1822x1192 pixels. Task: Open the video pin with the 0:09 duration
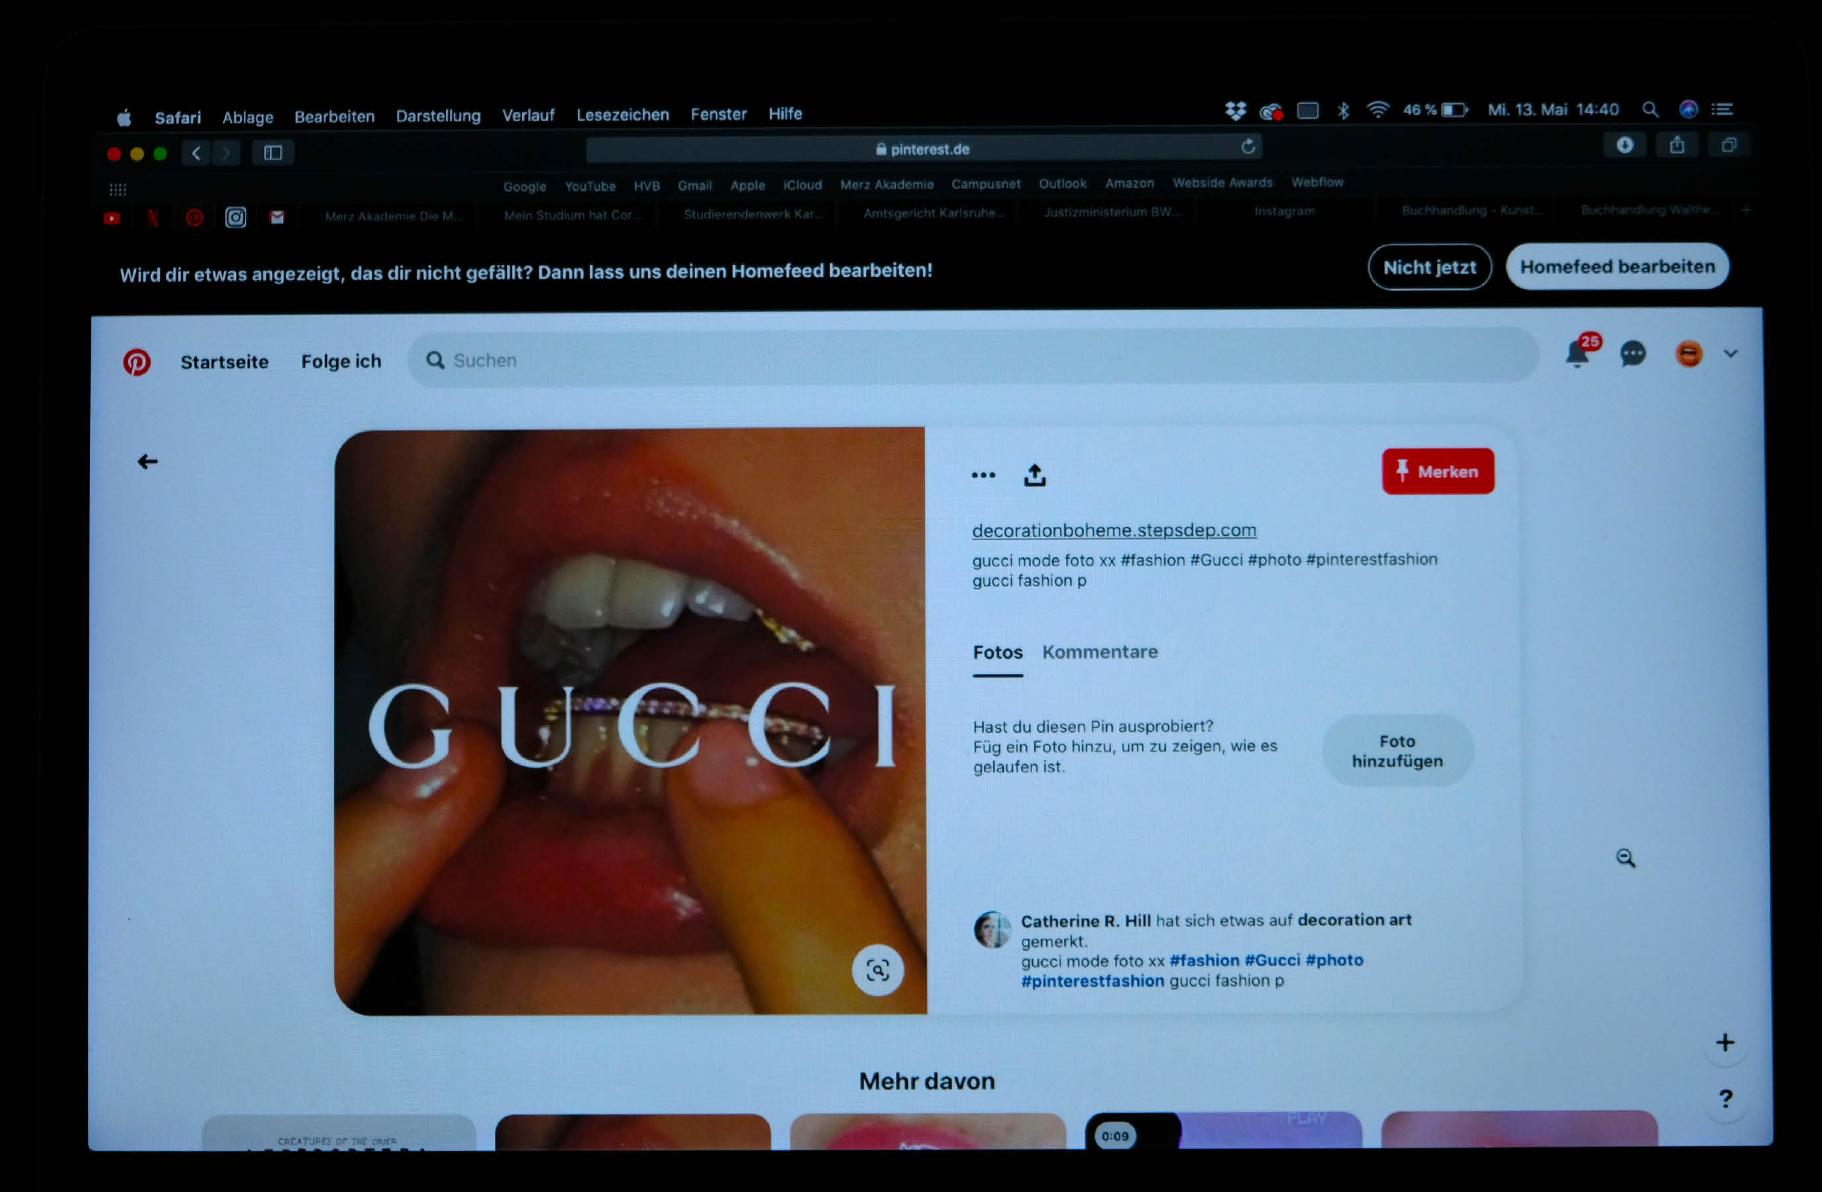1223,1131
